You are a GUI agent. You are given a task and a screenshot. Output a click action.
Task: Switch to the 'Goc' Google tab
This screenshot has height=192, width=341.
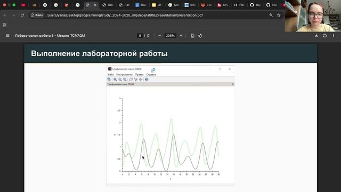pyautogui.click(x=174, y=5)
